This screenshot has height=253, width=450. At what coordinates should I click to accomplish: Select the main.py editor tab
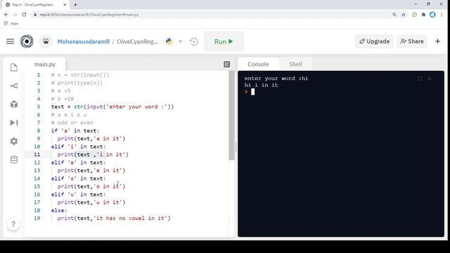tap(45, 64)
